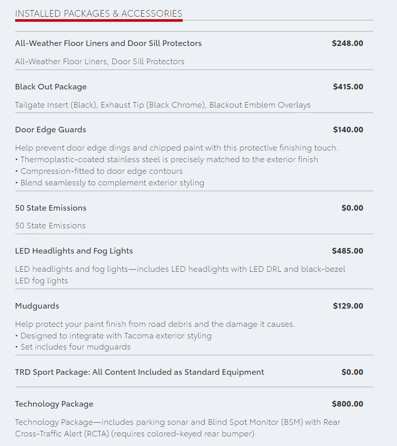Click the $140.00 Door Edge Guards price
This screenshot has height=446, width=397.
[x=348, y=130]
